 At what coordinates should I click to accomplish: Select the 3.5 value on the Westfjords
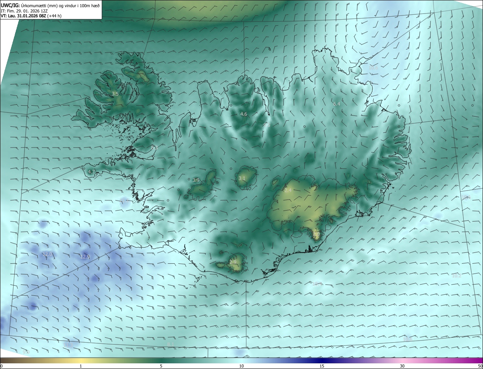pyautogui.click(x=115, y=94)
